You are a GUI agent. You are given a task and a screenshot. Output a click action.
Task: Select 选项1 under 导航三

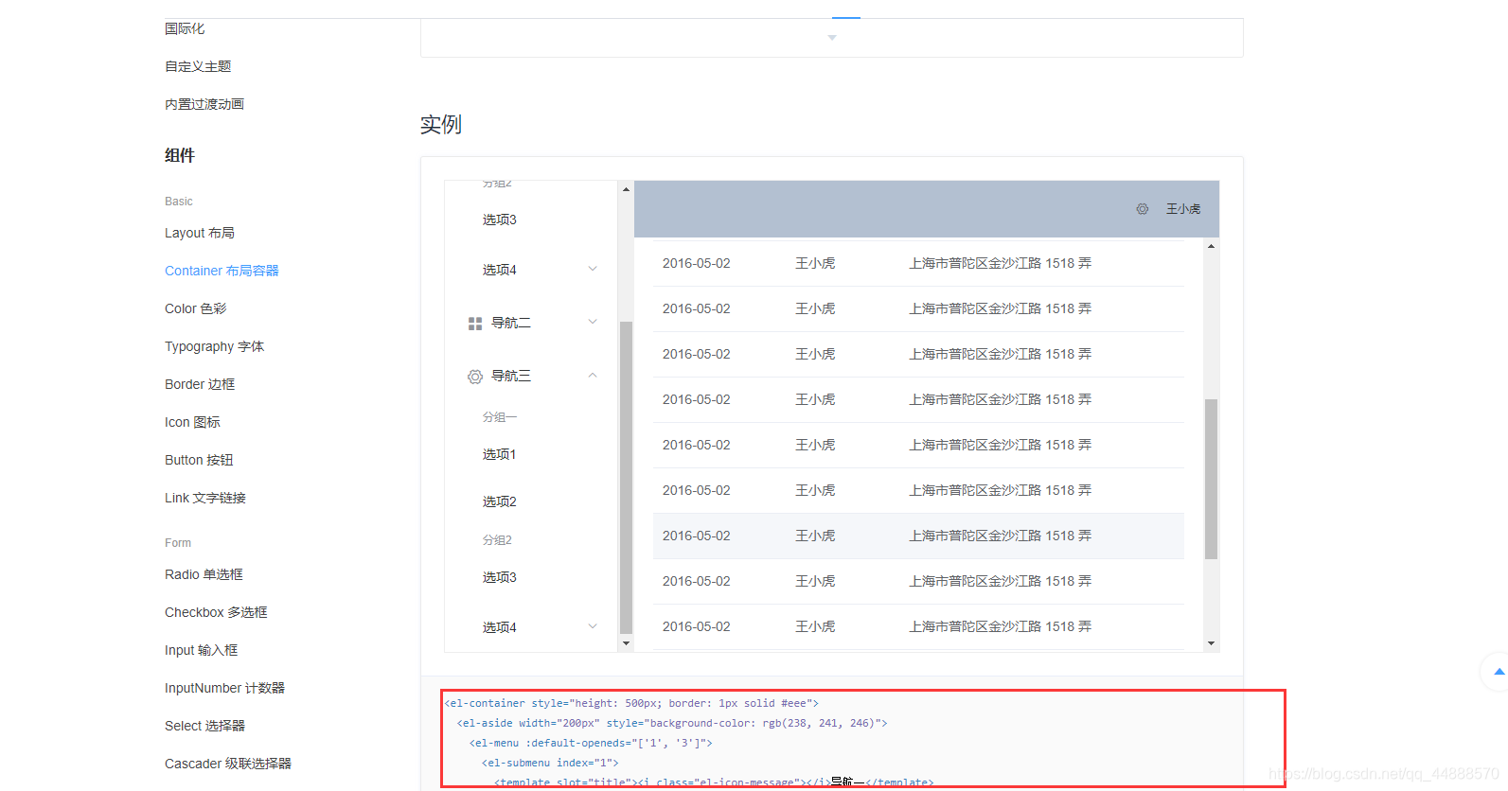(x=500, y=454)
